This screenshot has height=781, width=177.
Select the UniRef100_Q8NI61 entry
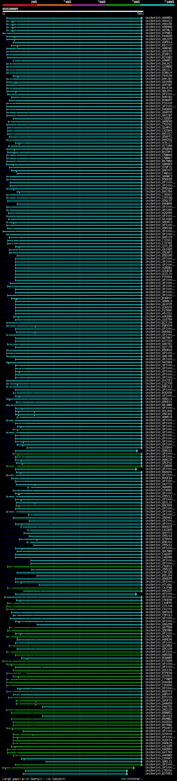click(x=159, y=450)
